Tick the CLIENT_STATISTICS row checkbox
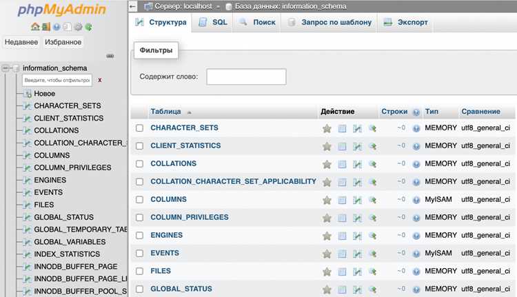517x297 pixels. (x=139, y=145)
